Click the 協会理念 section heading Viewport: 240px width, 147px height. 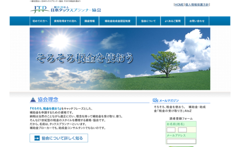[48, 99]
